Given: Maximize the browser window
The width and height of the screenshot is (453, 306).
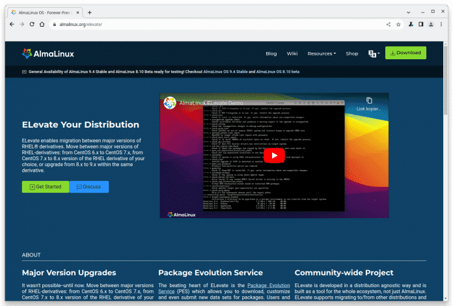Looking at the screenshot, I should pyautogui.click(x=433, y=12).
